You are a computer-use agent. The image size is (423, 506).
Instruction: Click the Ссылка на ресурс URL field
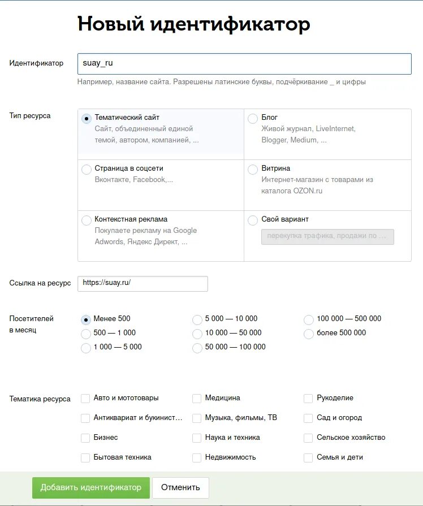point(143,284)
